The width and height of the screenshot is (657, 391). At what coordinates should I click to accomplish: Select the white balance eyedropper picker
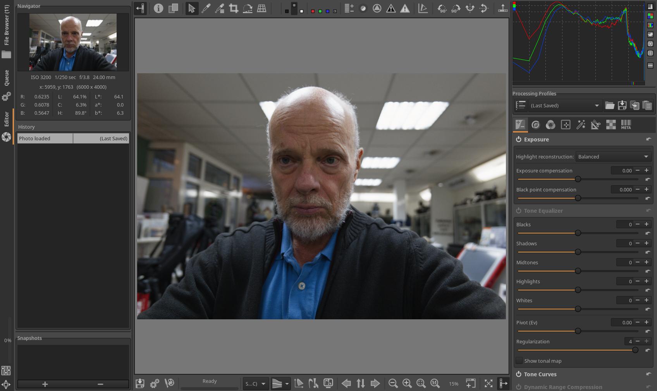click(x=206, y=9)
